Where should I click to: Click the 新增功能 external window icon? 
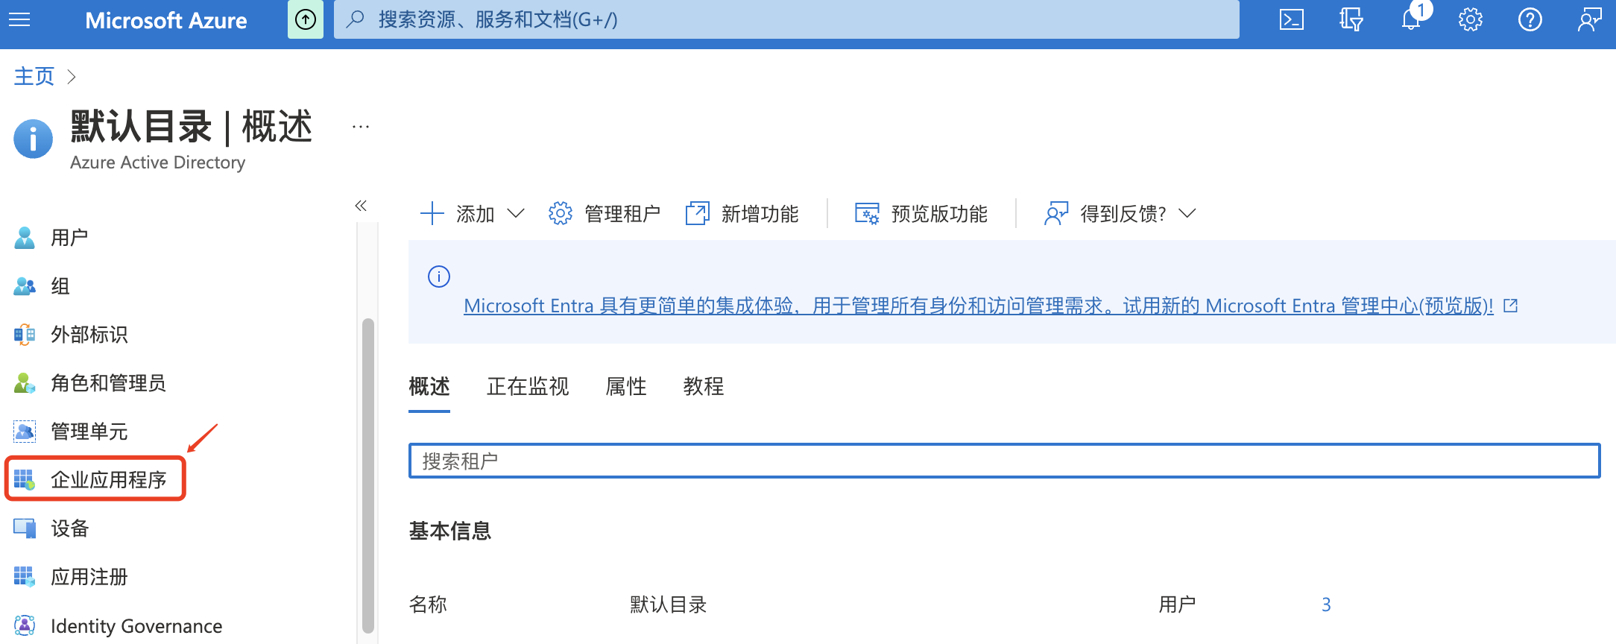click(698, 214)
